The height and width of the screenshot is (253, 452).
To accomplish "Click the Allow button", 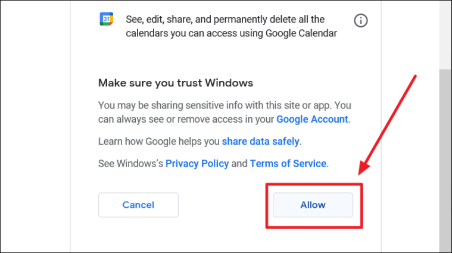I will click(x=313, y=205).
